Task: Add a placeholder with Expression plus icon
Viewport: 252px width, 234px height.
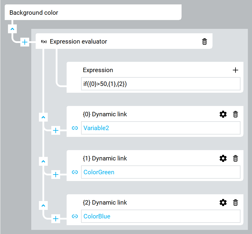Action: (x=235, y=70)
